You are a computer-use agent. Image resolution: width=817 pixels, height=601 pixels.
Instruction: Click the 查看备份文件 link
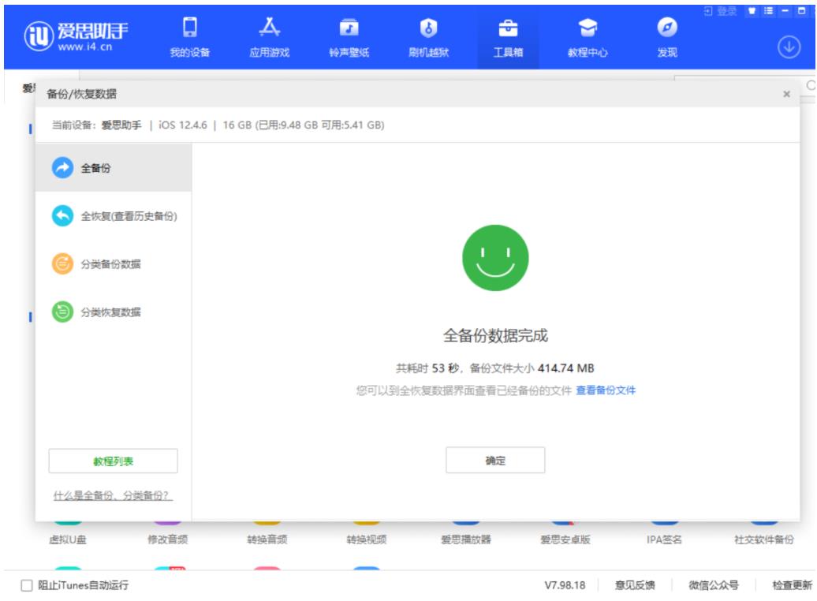click(605, 390)
